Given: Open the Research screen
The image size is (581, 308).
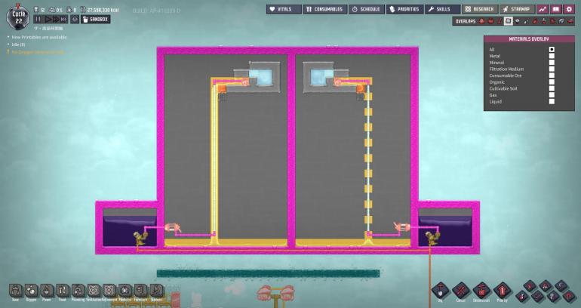Looking at the screenshot, I should tap(480, 9).
